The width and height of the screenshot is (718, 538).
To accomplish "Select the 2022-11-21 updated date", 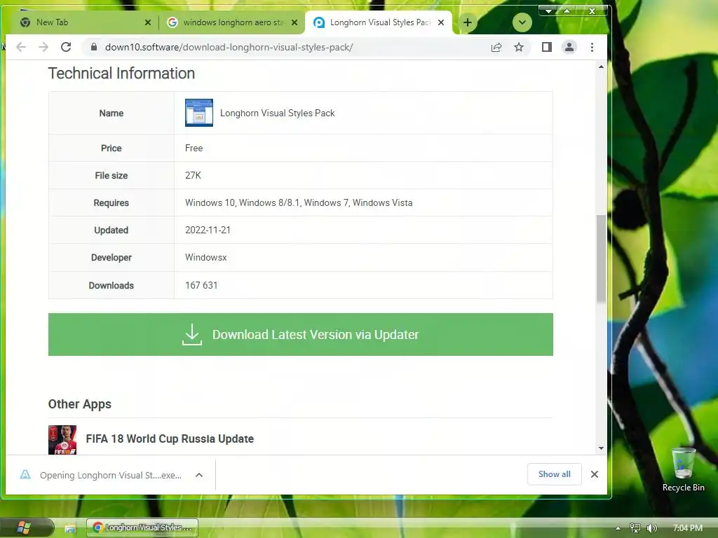I will click(x=208, y=230).
